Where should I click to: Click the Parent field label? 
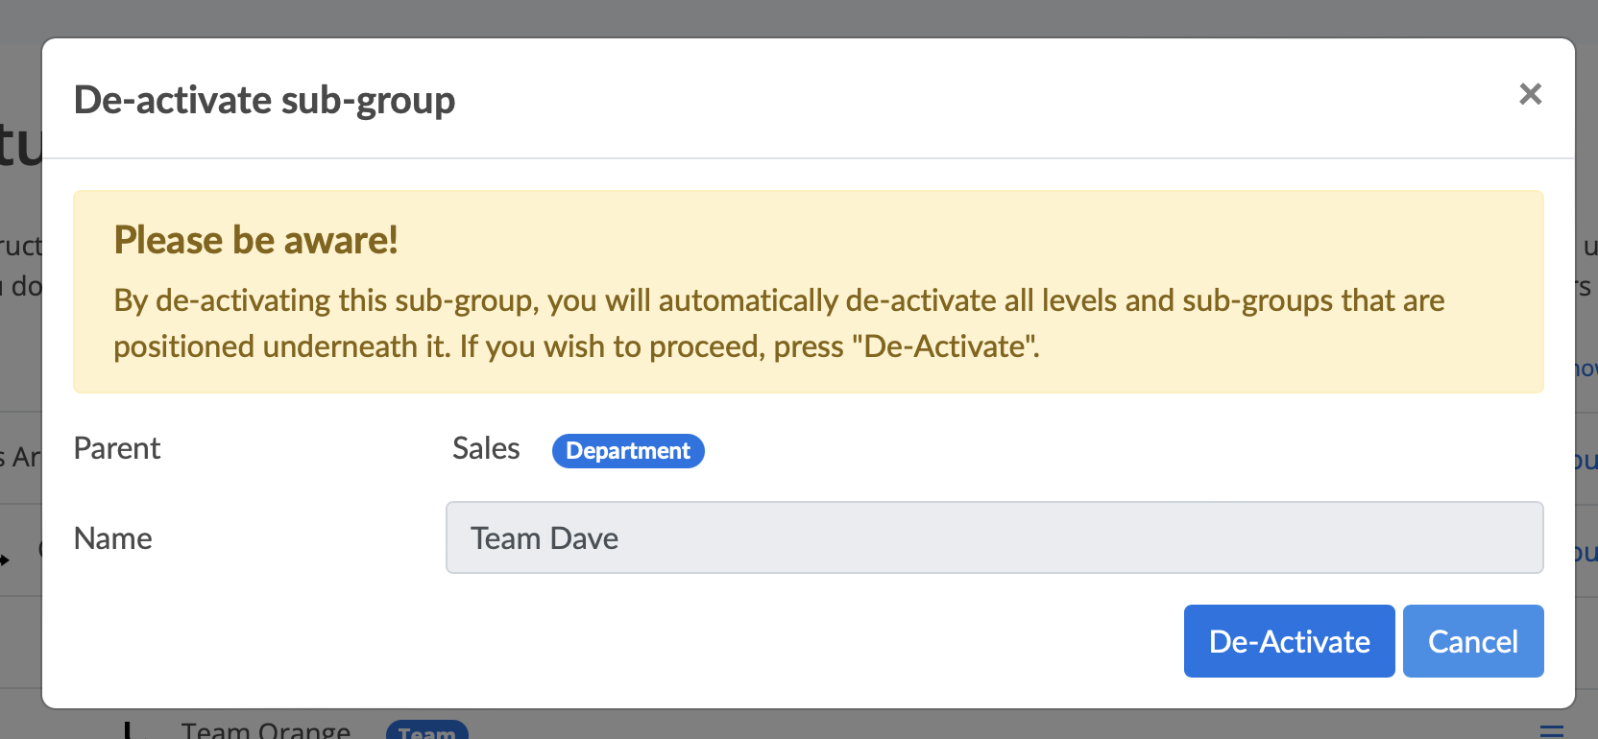click(x=117, y=448)
